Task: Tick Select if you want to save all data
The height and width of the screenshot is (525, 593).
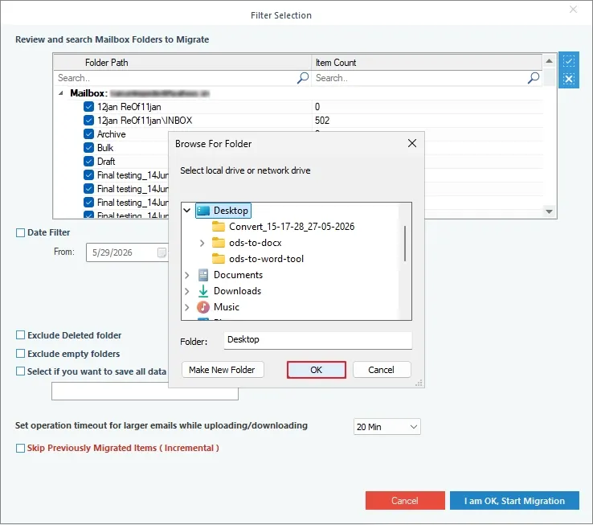Action: pyautogui.click(x=20, y=371)
